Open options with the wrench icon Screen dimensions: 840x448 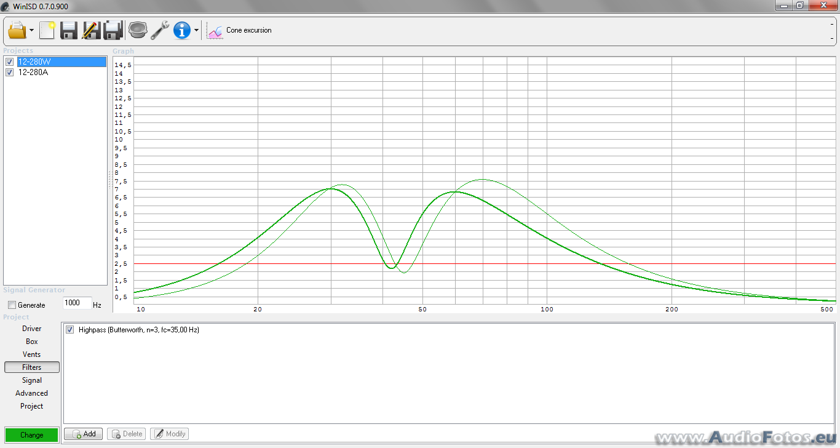(160, 30)
